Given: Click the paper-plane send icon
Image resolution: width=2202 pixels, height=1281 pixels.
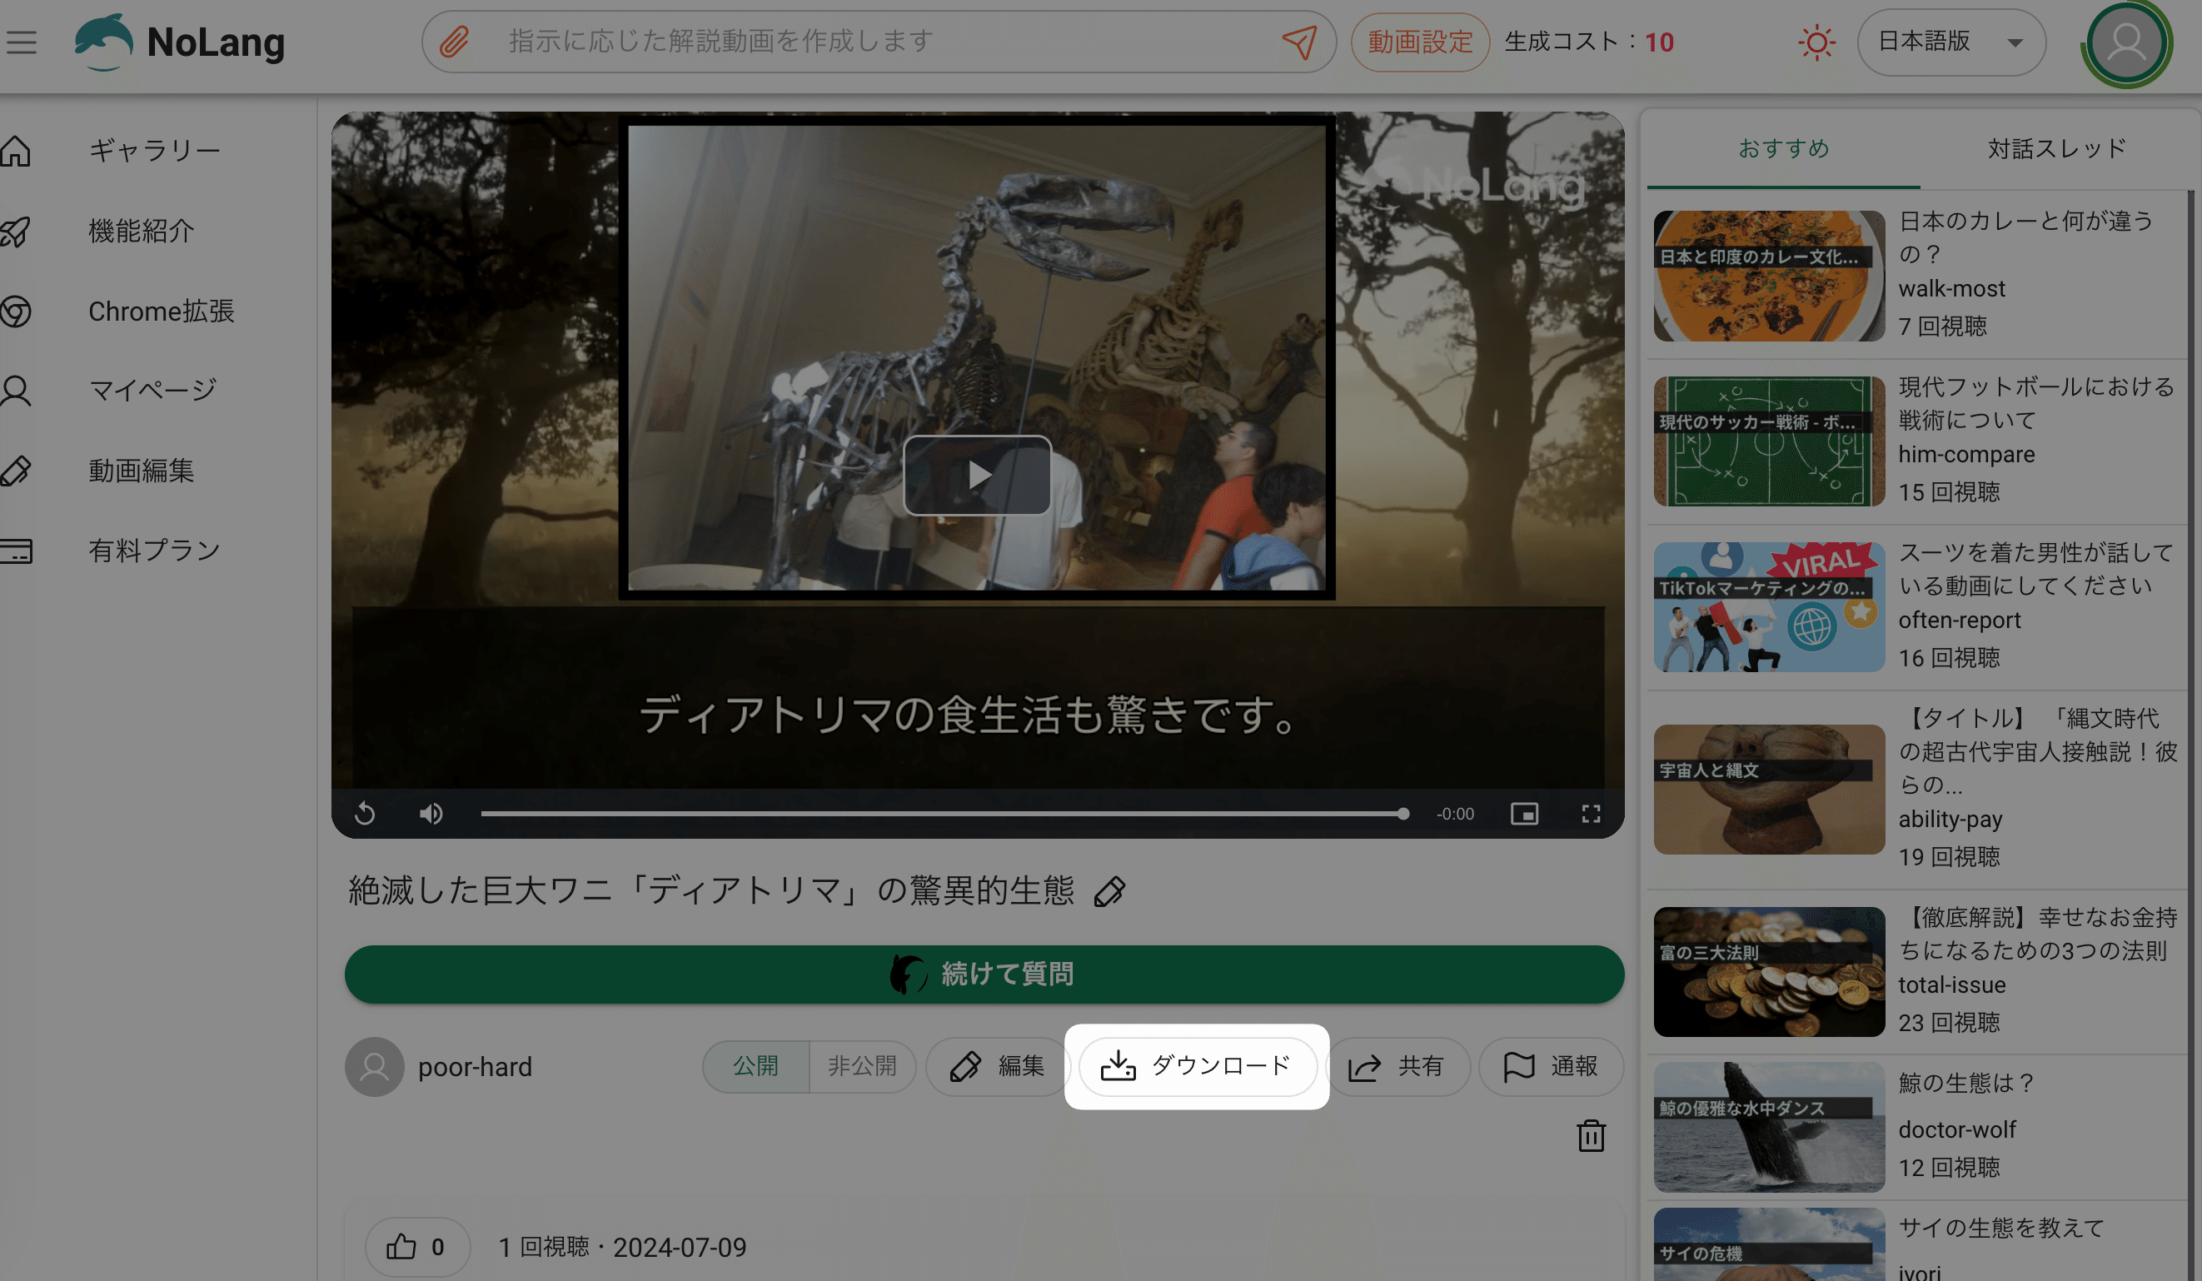Looking at the screenshot, I should (1298, 41).
